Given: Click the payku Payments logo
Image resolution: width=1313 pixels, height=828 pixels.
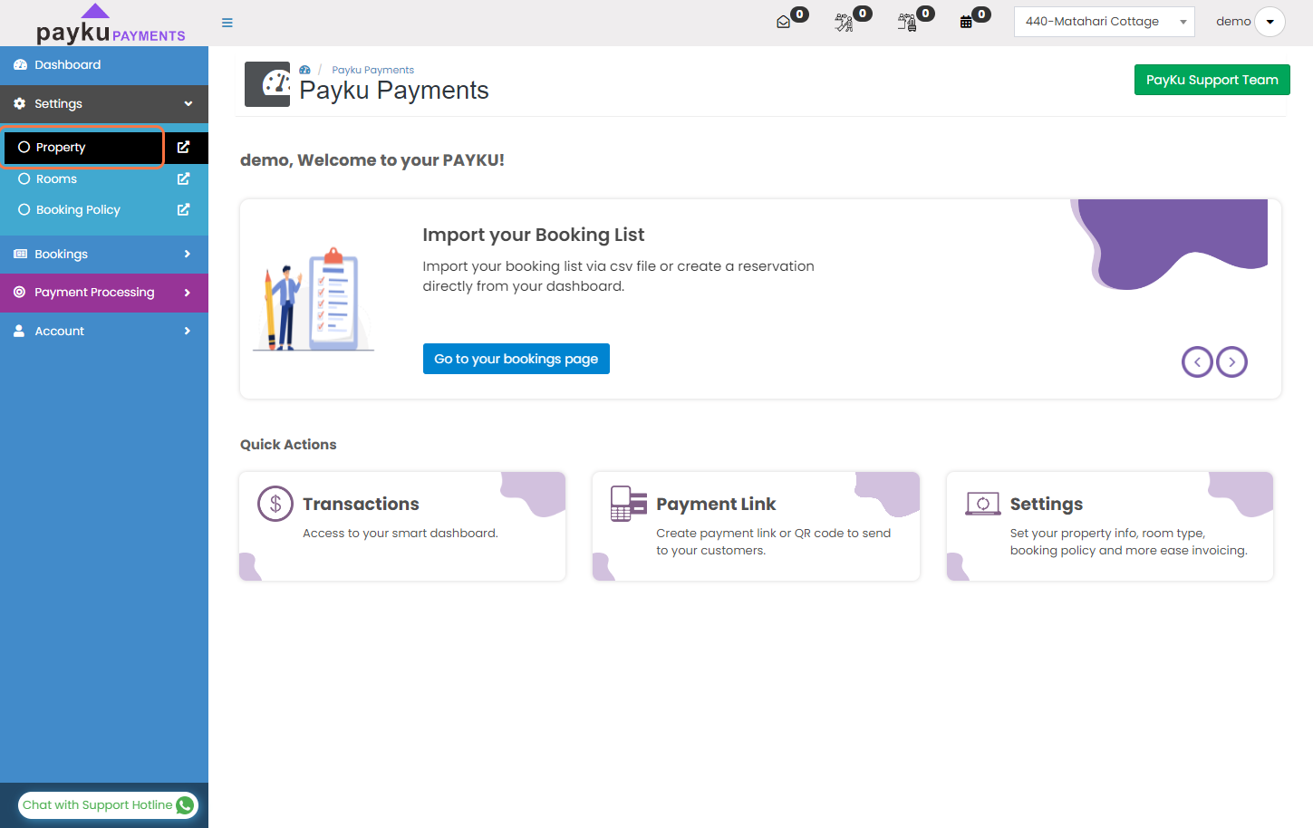Looking at the screenshot, I should [x=111, y=24].
